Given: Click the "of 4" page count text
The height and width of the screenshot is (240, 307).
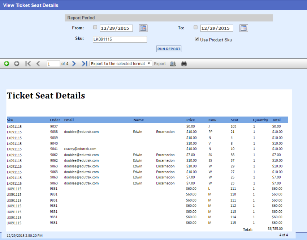Looking at the screenshot, I should tap(65, 64).
